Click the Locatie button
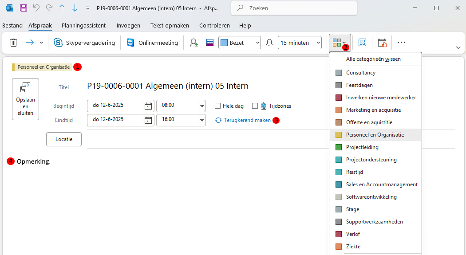Screen dimensions: 466x255 tap(64, 139)
